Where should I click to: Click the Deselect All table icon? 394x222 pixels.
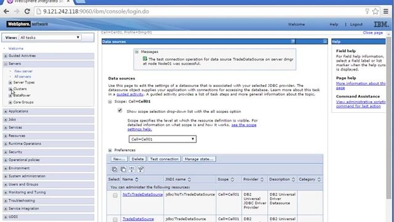point(123,170)
